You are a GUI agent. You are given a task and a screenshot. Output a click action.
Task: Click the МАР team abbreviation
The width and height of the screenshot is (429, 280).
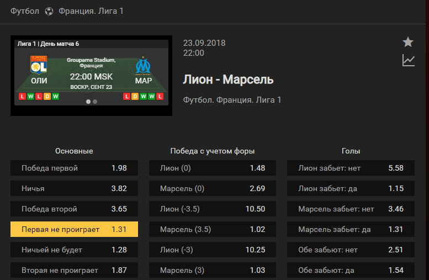(x=144, y=81)
